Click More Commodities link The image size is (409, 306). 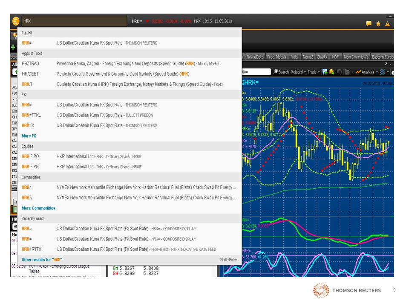38,208
